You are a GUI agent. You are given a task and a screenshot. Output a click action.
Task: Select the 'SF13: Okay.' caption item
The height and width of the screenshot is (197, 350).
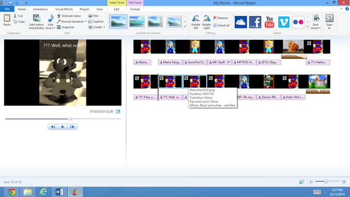point(269,62)
